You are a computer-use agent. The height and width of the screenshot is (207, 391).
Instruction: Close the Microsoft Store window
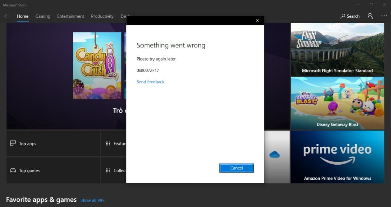pyautogui.click(x=384, y=5)
